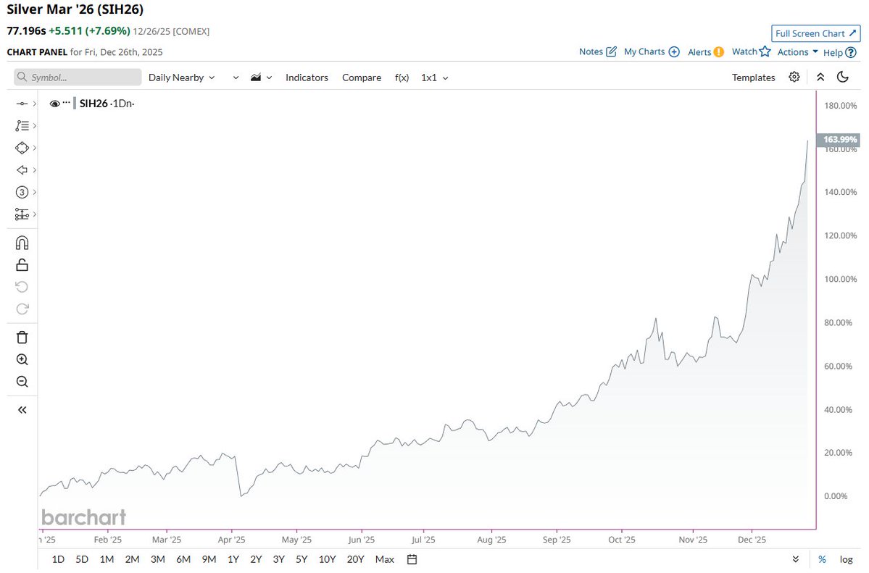
Task: Click the redo arrow icon
Action: [22, 309]
